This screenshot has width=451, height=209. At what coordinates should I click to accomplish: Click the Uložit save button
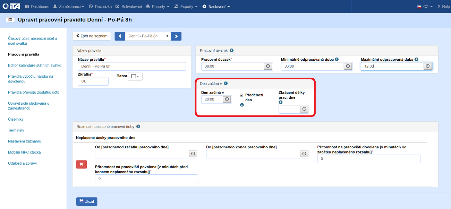point(87,201)
